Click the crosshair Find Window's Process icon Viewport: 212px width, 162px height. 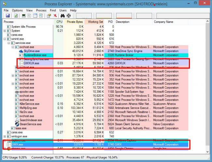point(68,16)
